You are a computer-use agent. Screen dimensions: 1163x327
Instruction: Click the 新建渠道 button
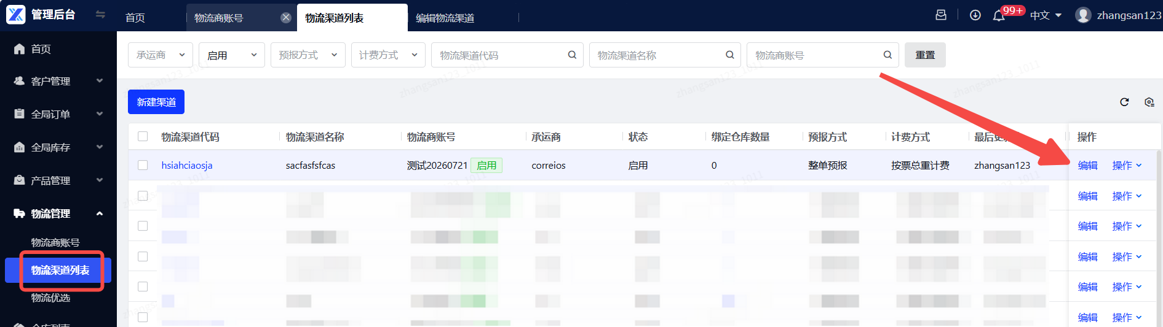(x=156, y=102)
